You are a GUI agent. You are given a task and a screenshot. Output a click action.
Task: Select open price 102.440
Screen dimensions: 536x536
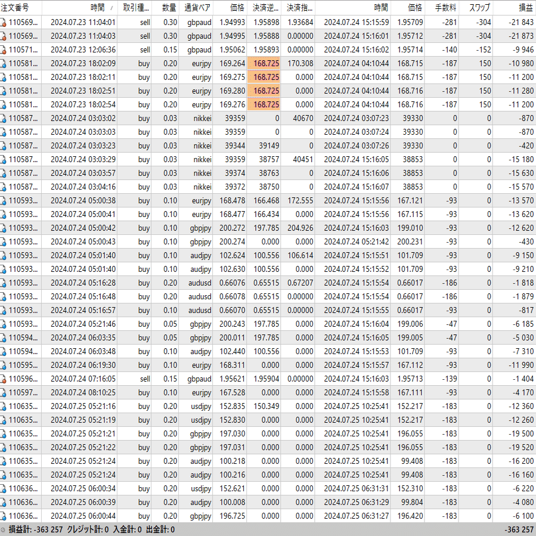tap(232, 351)
